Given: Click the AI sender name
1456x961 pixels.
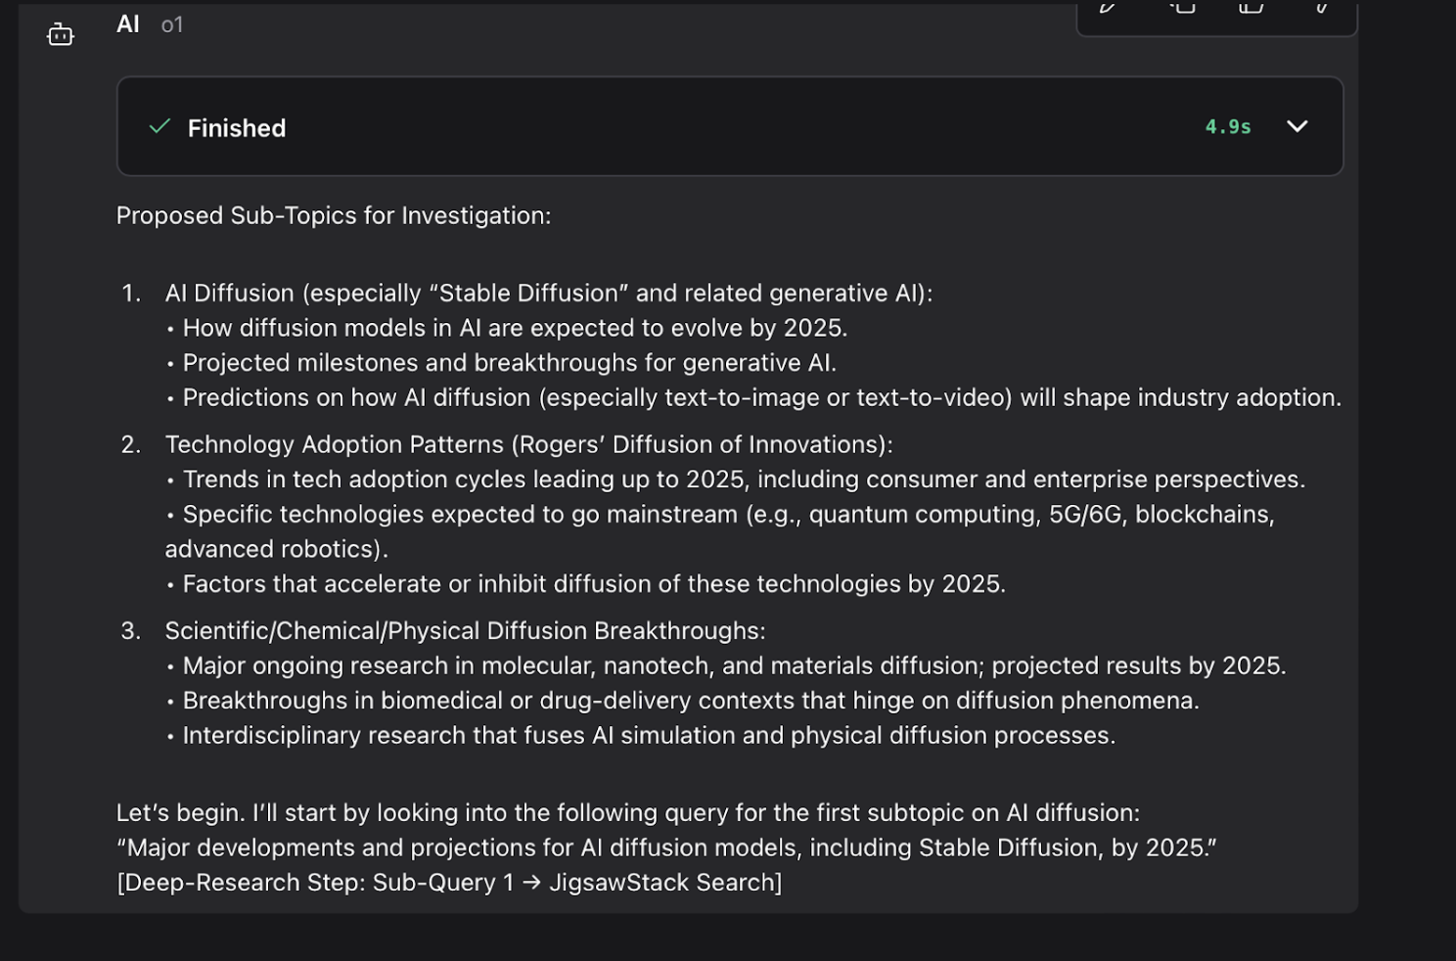Looking at the screenshot, I should click(128, 24).
